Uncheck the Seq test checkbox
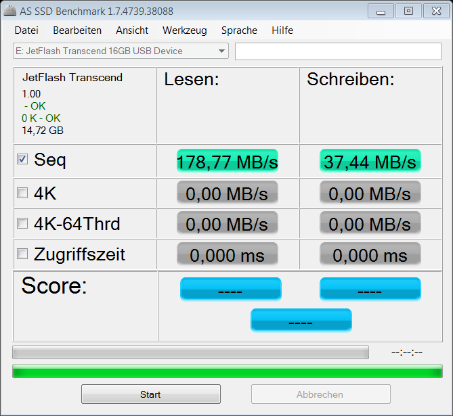453x416 pixels. click(x=22, y=159)
